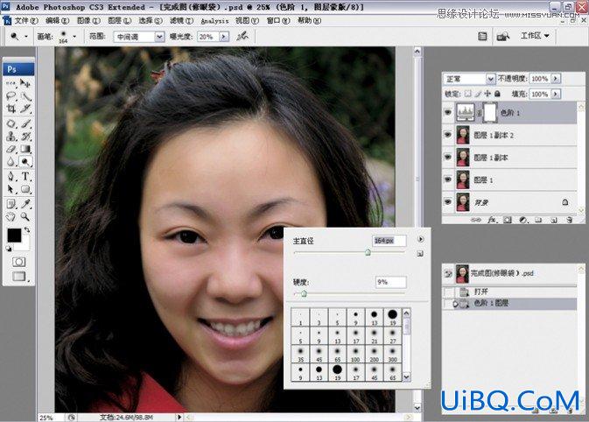Select the History Brush tool
The width and height of the screenshot is (589, 422).
(x=25, y=136)
